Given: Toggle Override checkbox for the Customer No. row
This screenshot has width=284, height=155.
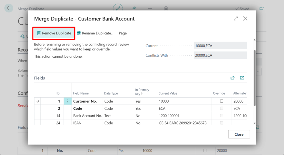Looking at the screenshot, I should [x=222, y=101].
